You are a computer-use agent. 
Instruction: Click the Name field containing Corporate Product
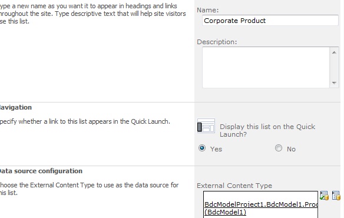270,21
